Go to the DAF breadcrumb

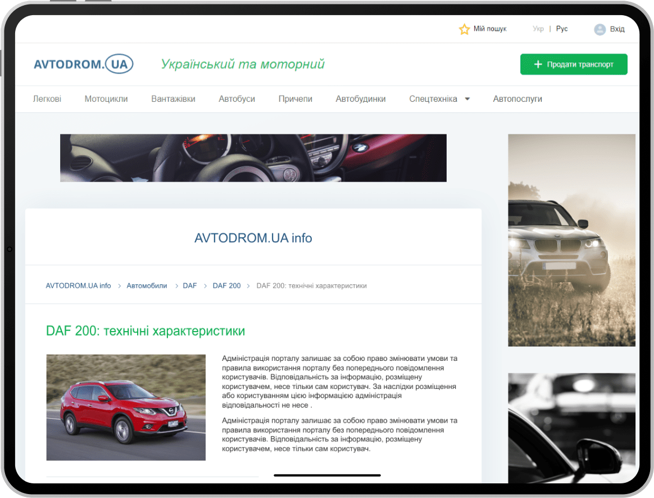189,286
